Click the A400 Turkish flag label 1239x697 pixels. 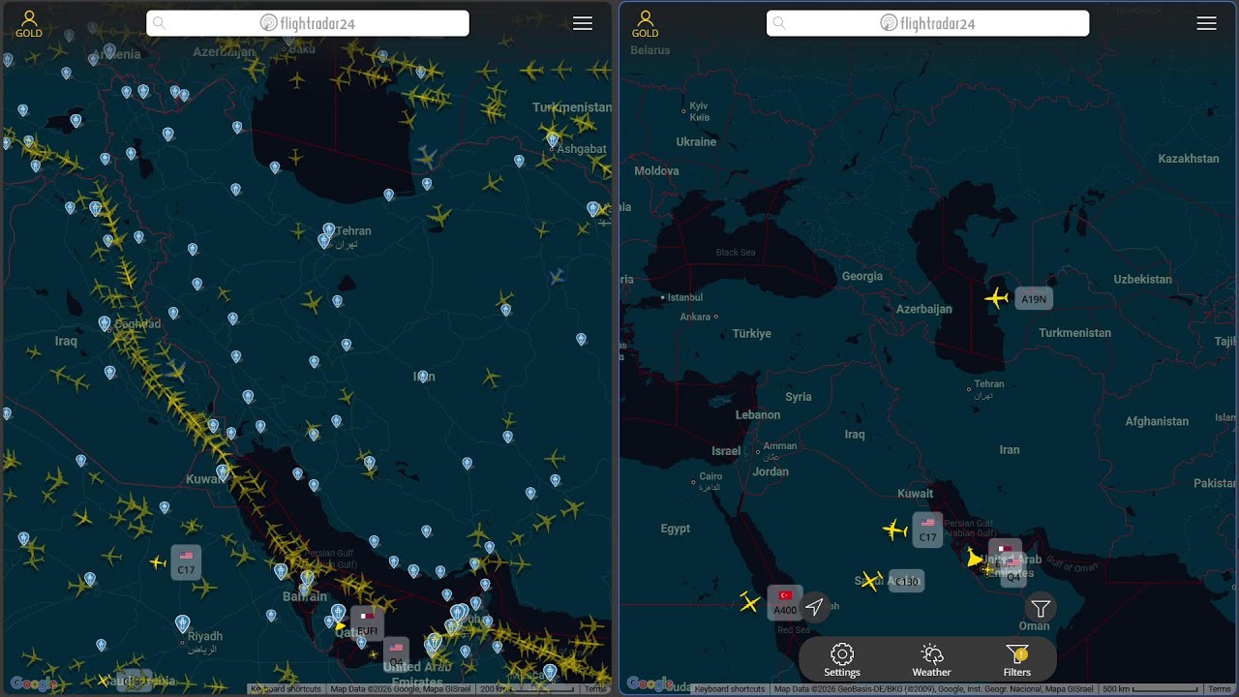point(785,602)
